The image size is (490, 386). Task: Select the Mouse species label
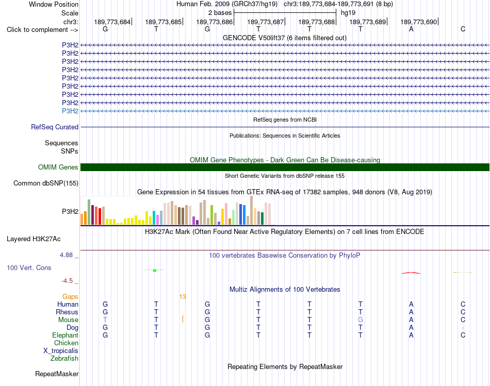[68, 320]
